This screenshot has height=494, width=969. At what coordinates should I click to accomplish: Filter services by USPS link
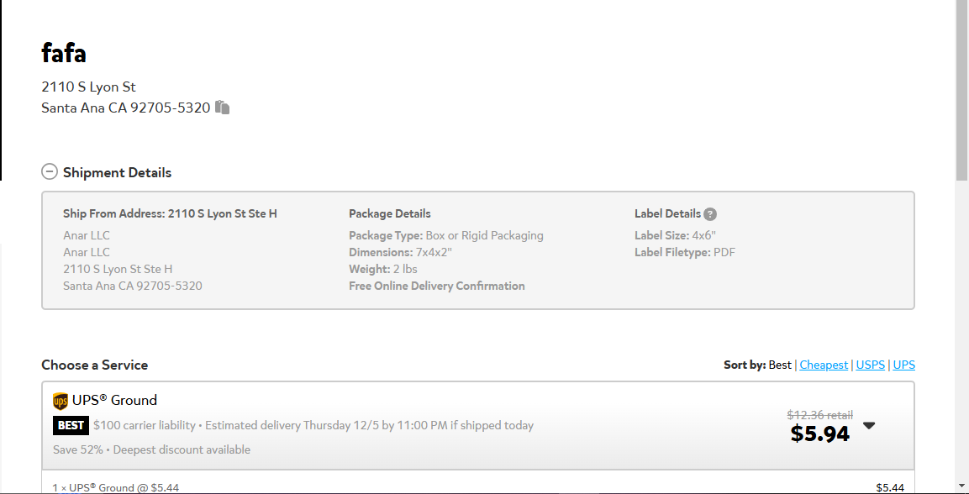click(870, 365)
